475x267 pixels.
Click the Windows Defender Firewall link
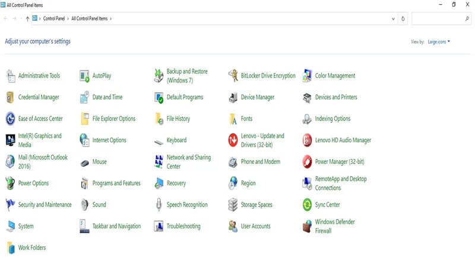click(x=335, y=226)
